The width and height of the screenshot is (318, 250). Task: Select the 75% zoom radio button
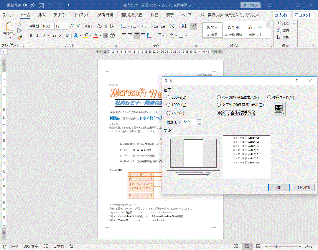(168, 113)
